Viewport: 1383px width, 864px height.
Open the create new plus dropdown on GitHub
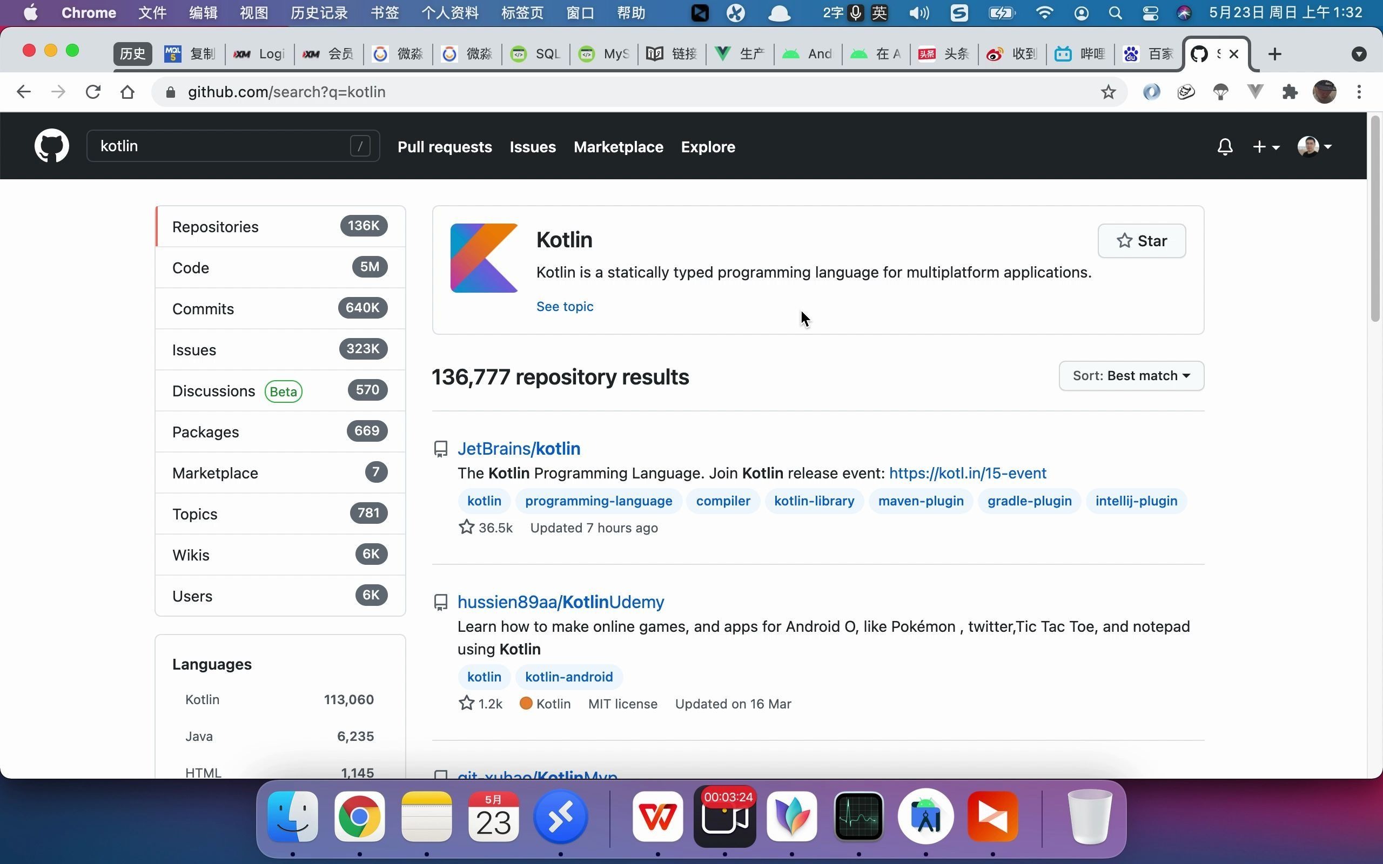pyautogui.click(x=1266, y=146)
